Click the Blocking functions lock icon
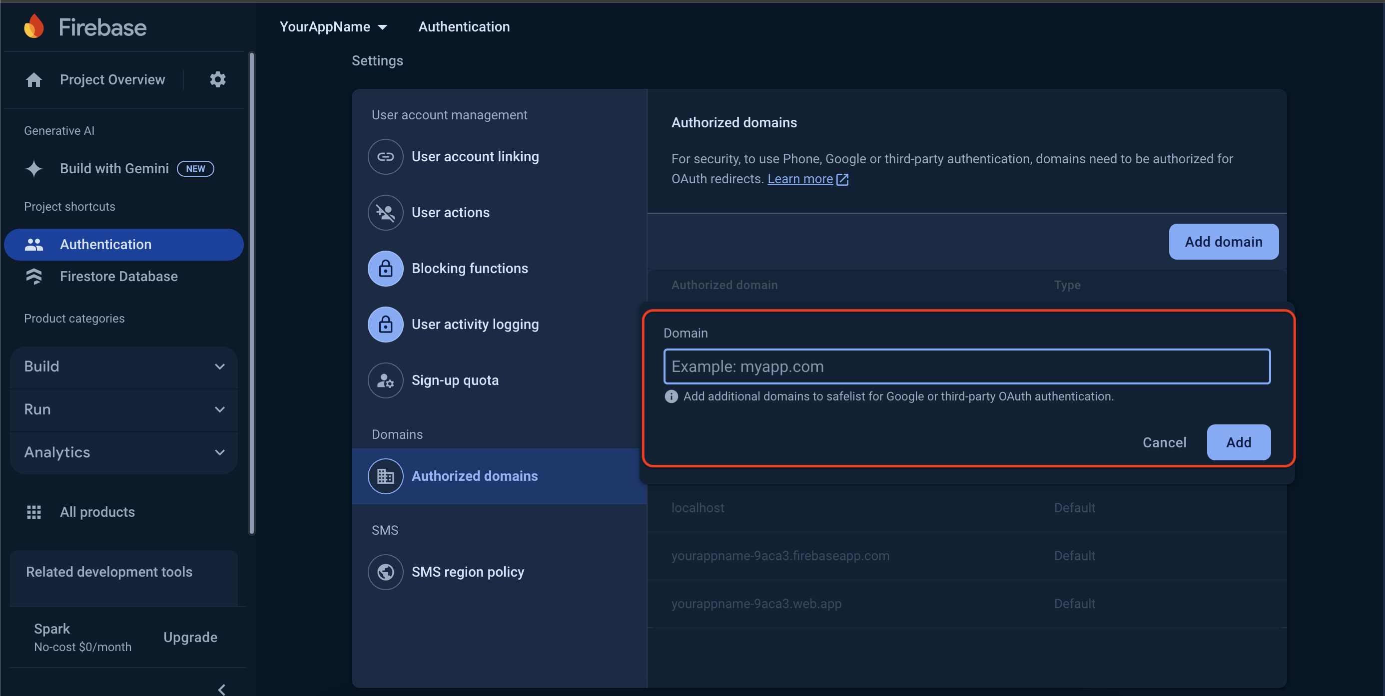The height and width of the screenshot is (696, 1385). (385, 268)
